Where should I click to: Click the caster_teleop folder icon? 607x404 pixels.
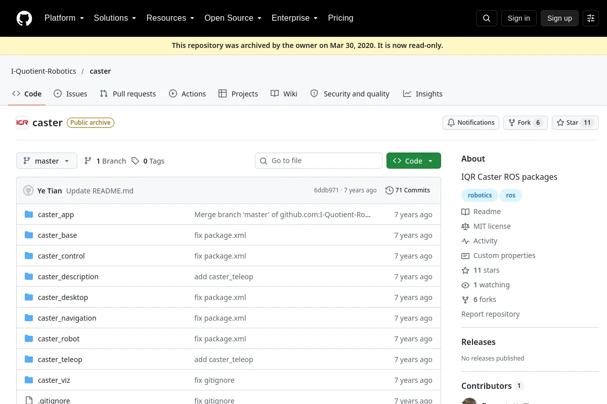click(29, 360)
